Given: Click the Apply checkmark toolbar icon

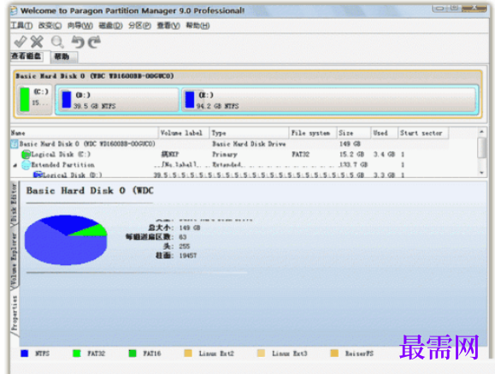Looking at the screenshot, I should [x=21, y=42].
